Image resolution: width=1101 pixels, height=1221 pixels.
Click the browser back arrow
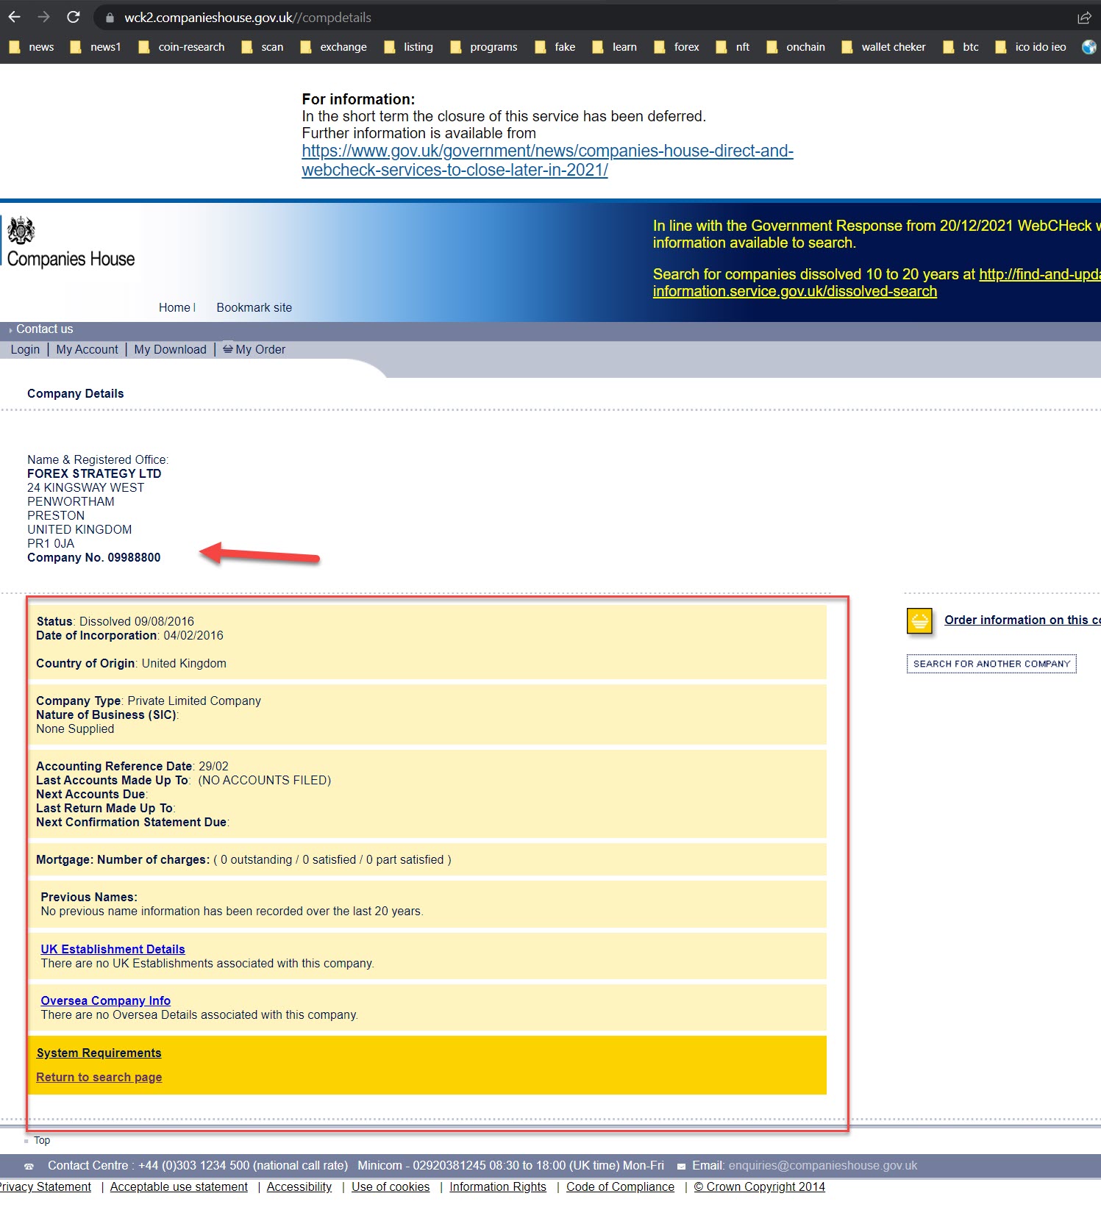coord(15,17)
